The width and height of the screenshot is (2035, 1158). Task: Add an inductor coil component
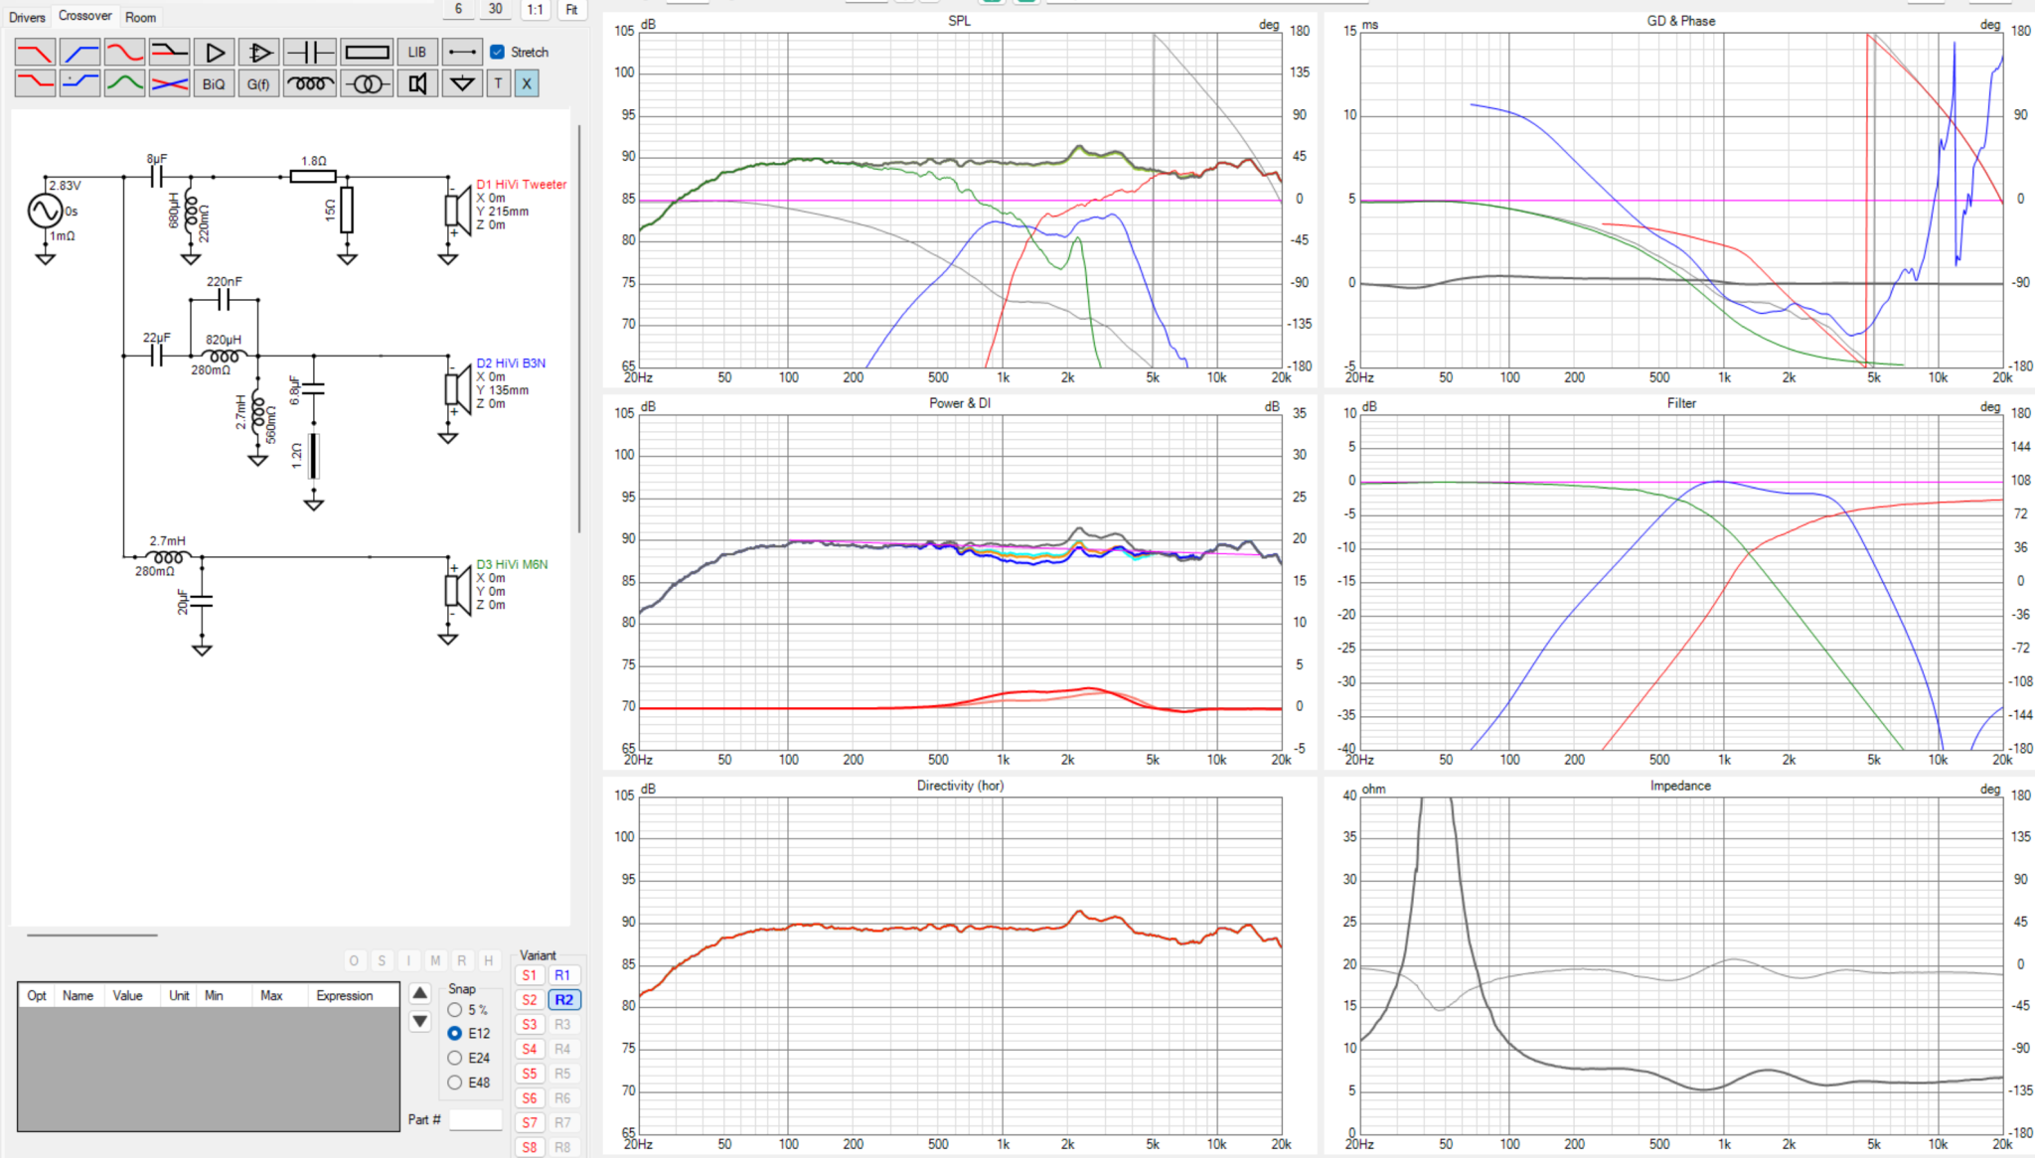pos(309,83)
